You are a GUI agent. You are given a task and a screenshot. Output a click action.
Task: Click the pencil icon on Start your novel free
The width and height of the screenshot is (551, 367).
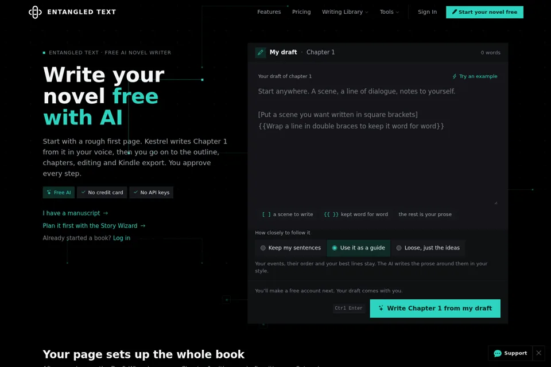tap(455, 11)
